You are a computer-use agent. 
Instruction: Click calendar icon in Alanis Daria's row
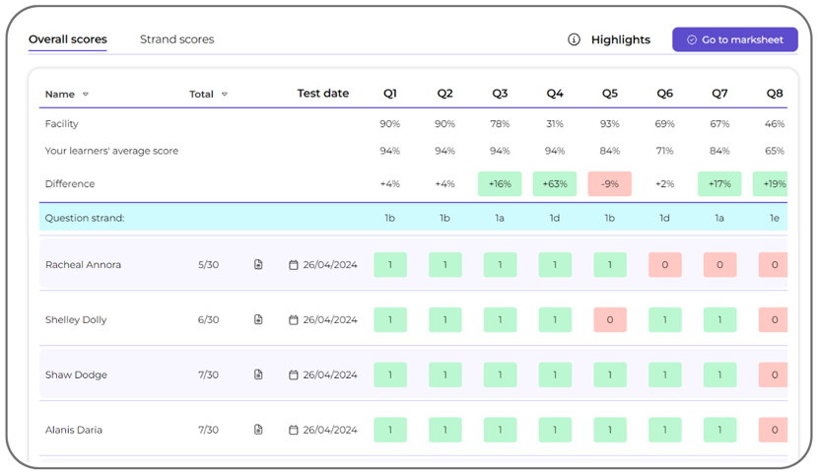click(294, 431)
